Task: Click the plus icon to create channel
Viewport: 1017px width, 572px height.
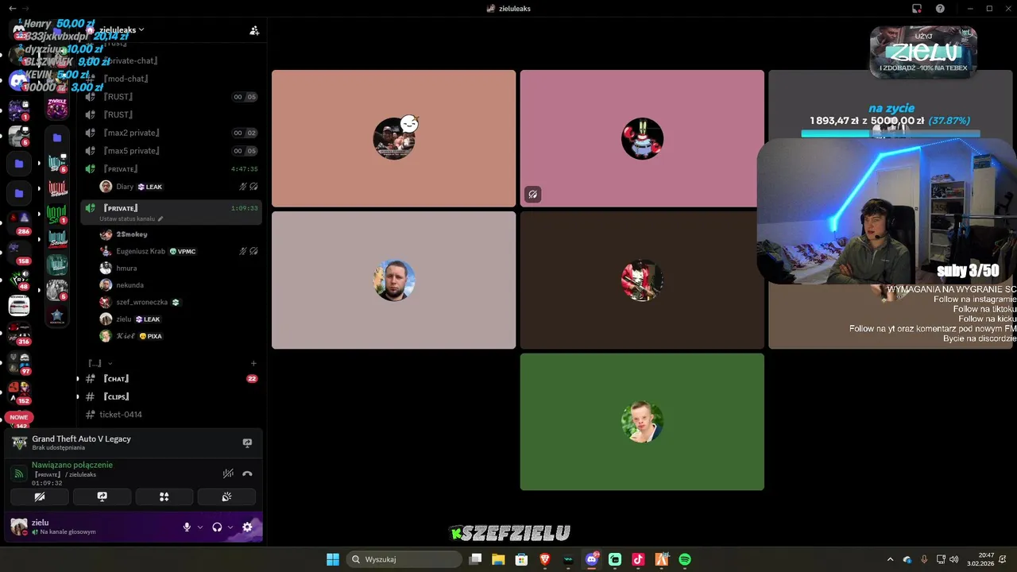Action: [253, 363]
